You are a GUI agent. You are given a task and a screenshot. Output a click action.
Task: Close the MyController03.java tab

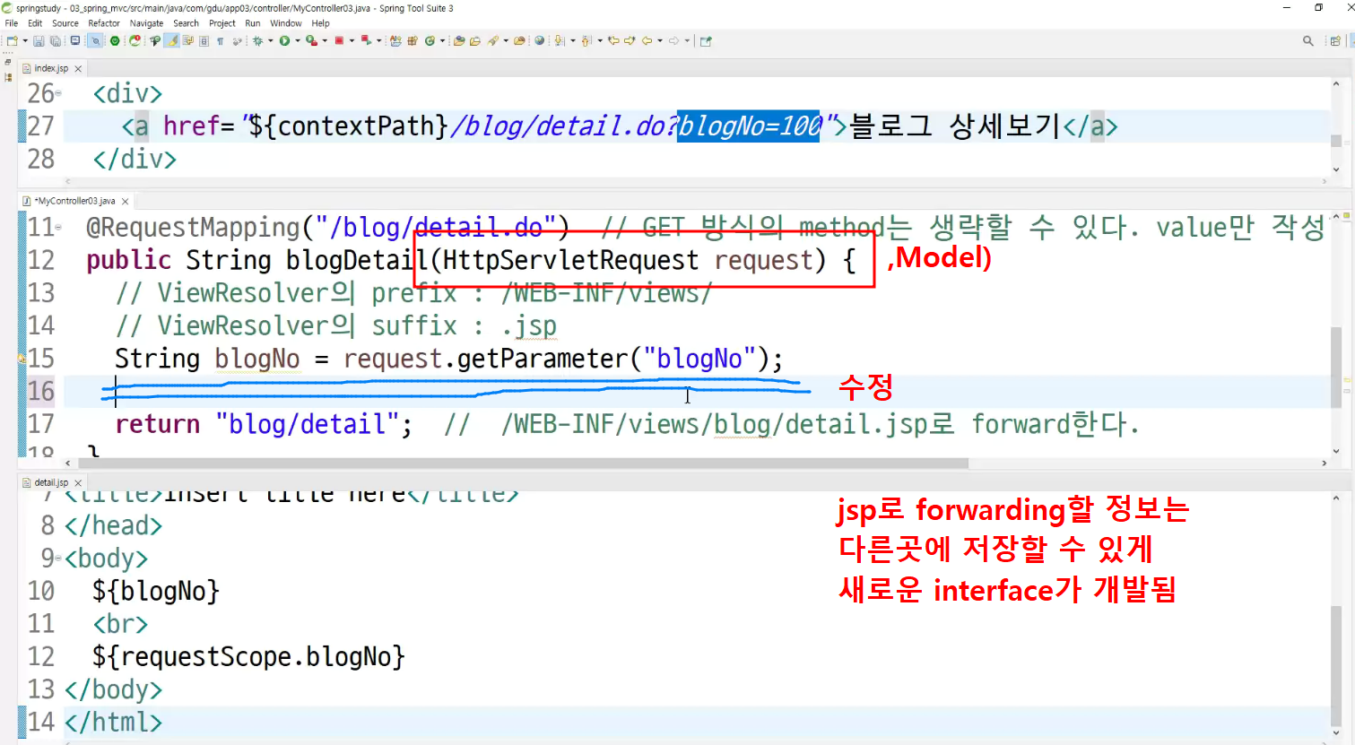(x=126, y=202)
